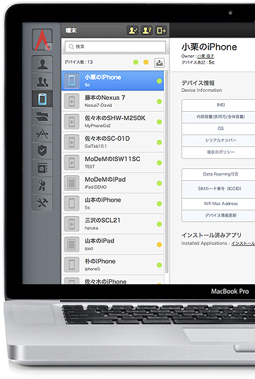The width and height of the screenshot is (255, 379).
Task: Open the single user section in sidebar
Action: (x=42, y=64)
